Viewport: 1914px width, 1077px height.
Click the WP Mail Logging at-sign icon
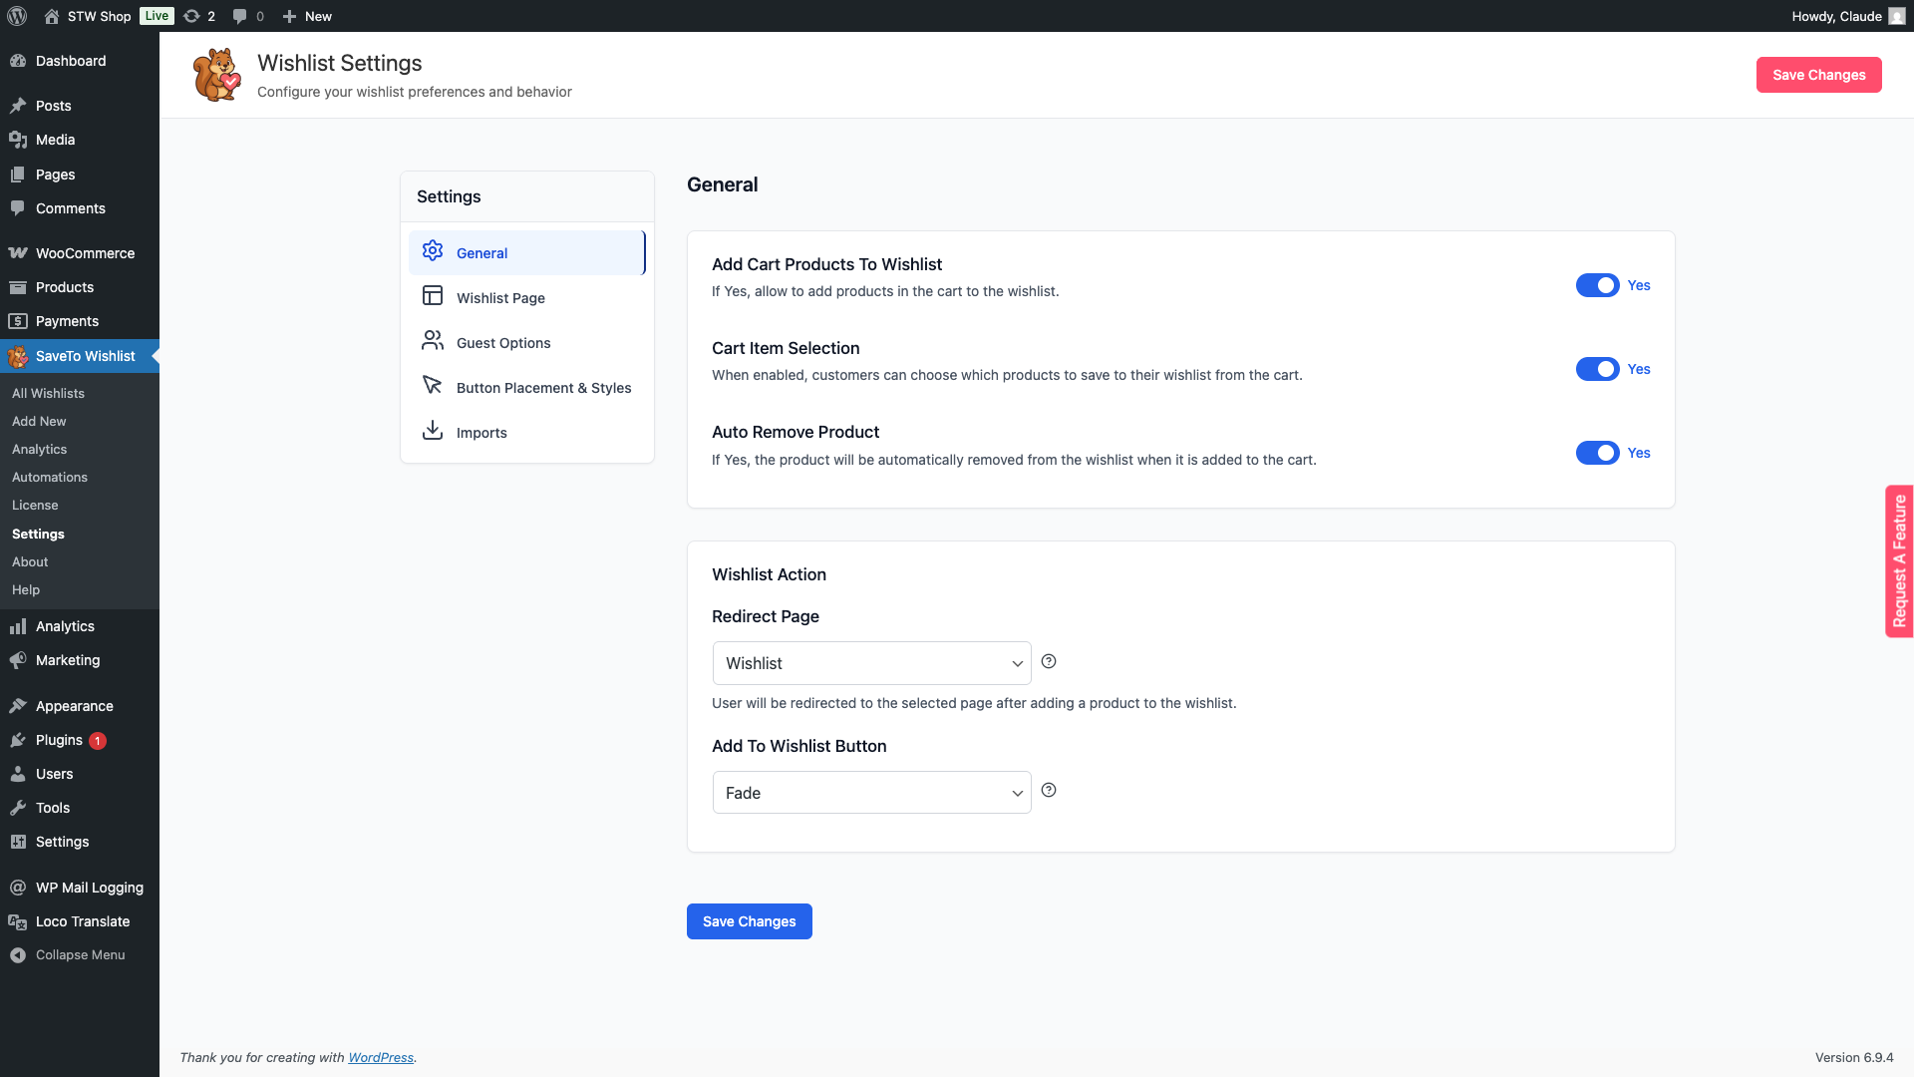click(18, 888)
